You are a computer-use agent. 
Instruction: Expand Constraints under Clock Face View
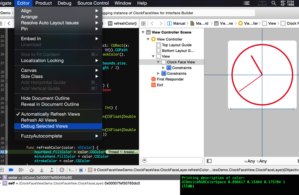point(163,68)
